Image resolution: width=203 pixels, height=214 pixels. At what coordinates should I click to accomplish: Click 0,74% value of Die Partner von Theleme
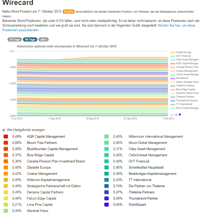pos(118,186)
